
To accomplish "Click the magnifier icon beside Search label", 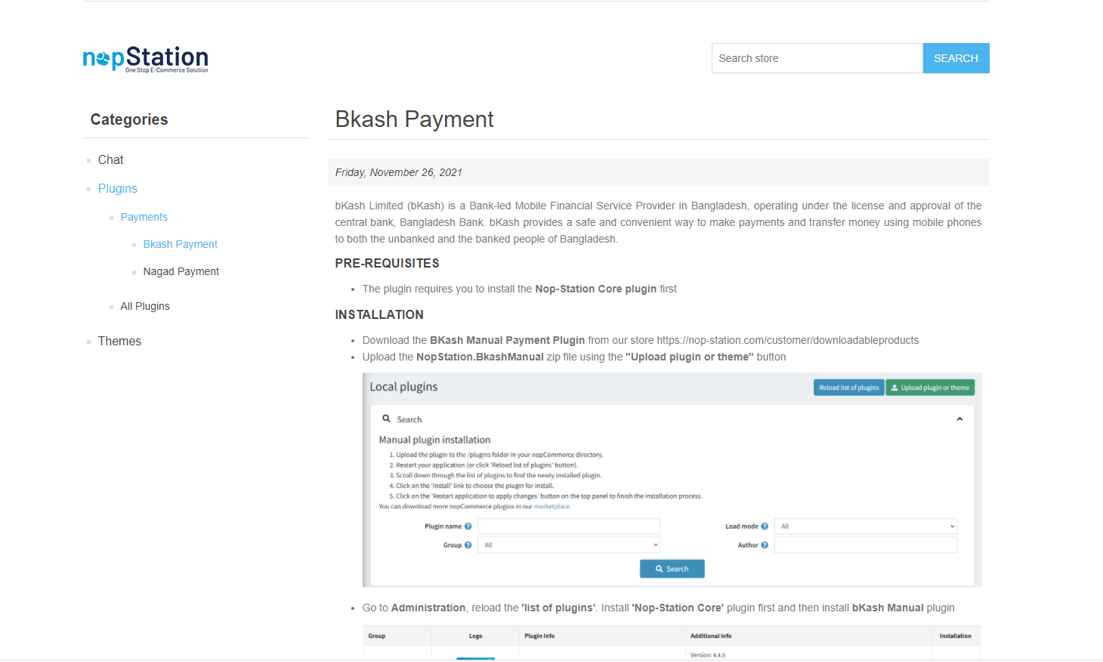I will point(386,419).
